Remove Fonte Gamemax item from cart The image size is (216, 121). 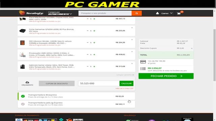132,28
